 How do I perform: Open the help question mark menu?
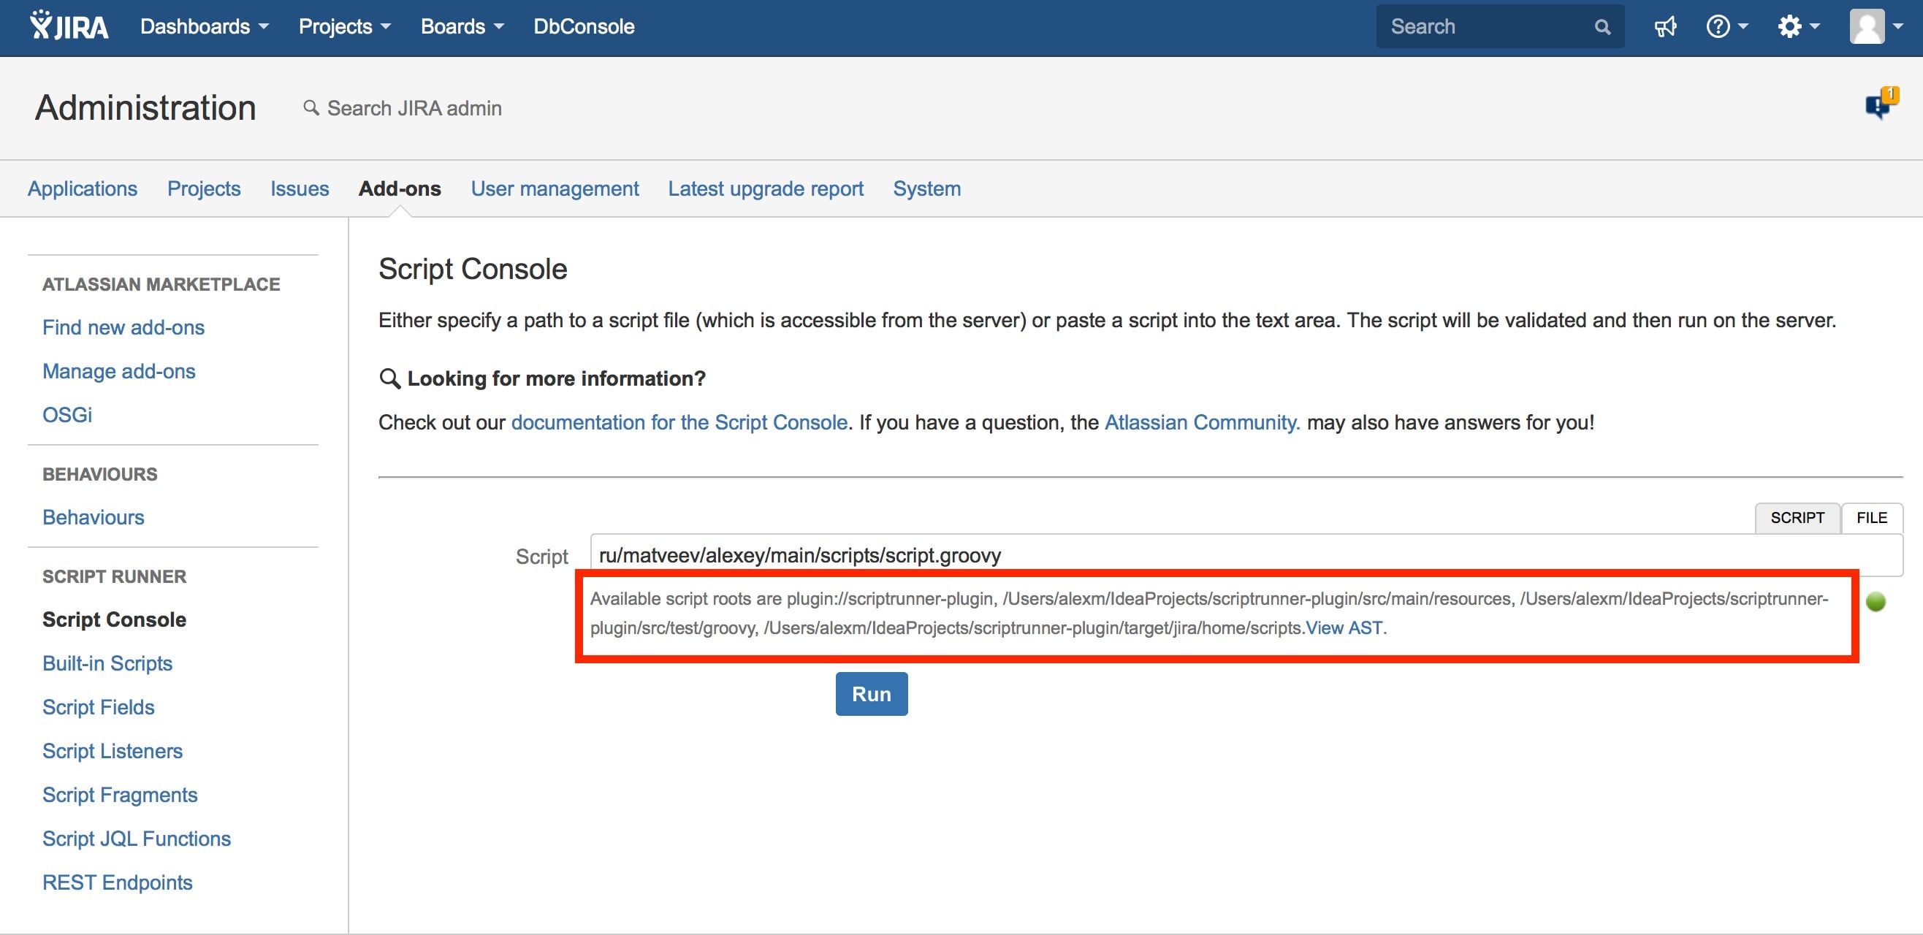pyautogui.click(x=1726, y=27)
